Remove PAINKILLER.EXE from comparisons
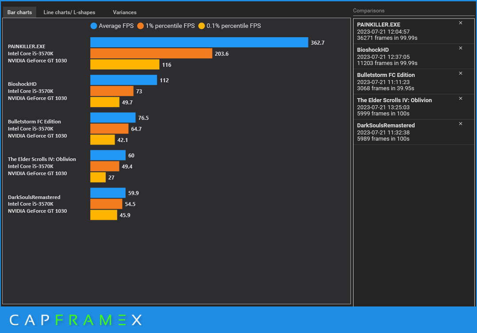This screenshot has height=333, width=477. pyautogui.click(x=461, y=23)
